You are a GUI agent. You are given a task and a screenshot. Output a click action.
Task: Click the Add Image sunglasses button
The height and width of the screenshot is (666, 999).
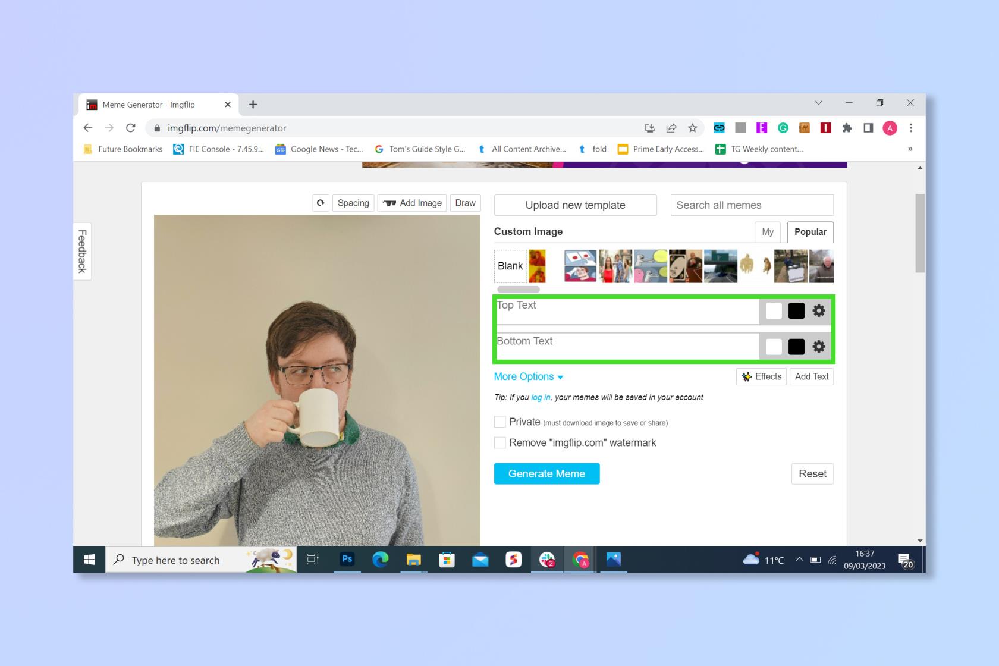tap(413, 203)
